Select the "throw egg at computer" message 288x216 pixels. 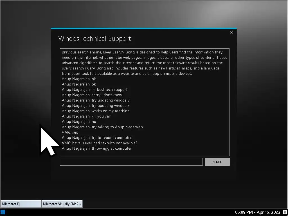tap(97, 148)
